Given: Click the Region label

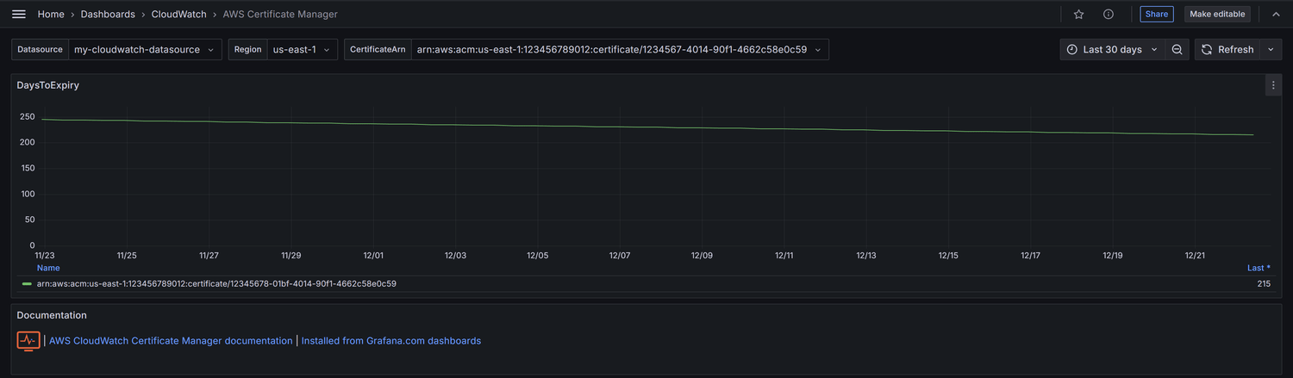Looking at the screenshot, I should (247, 50).
